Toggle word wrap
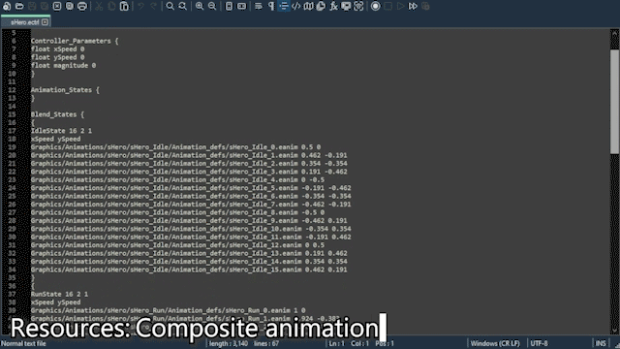This screenshot has height=349, width=620. tap(259, 6)
